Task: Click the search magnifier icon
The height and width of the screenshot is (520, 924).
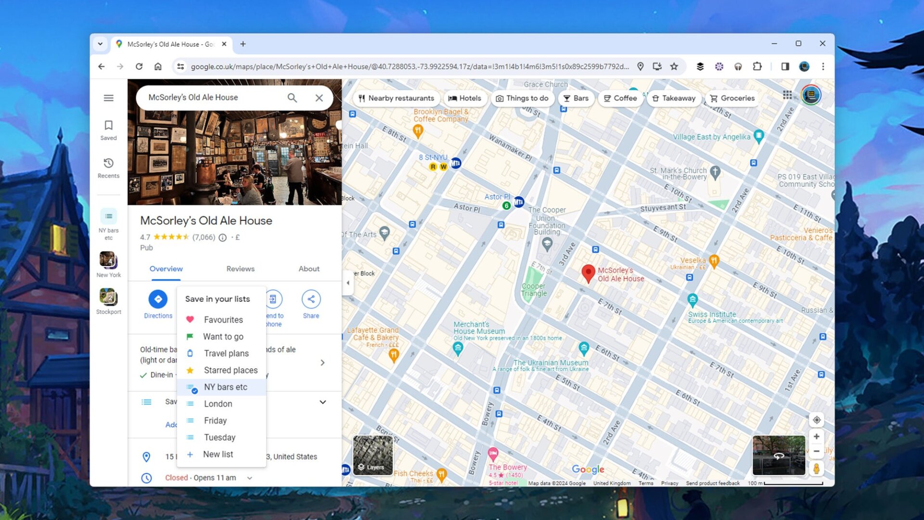Action: tap(292, 98)
